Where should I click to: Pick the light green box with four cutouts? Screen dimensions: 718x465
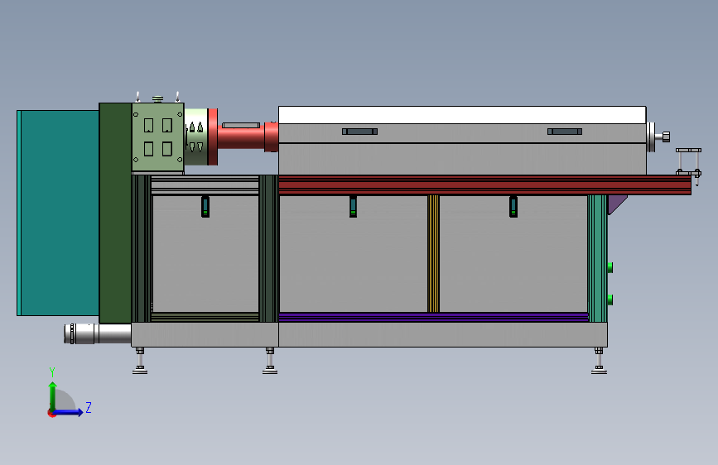(158, 137)
